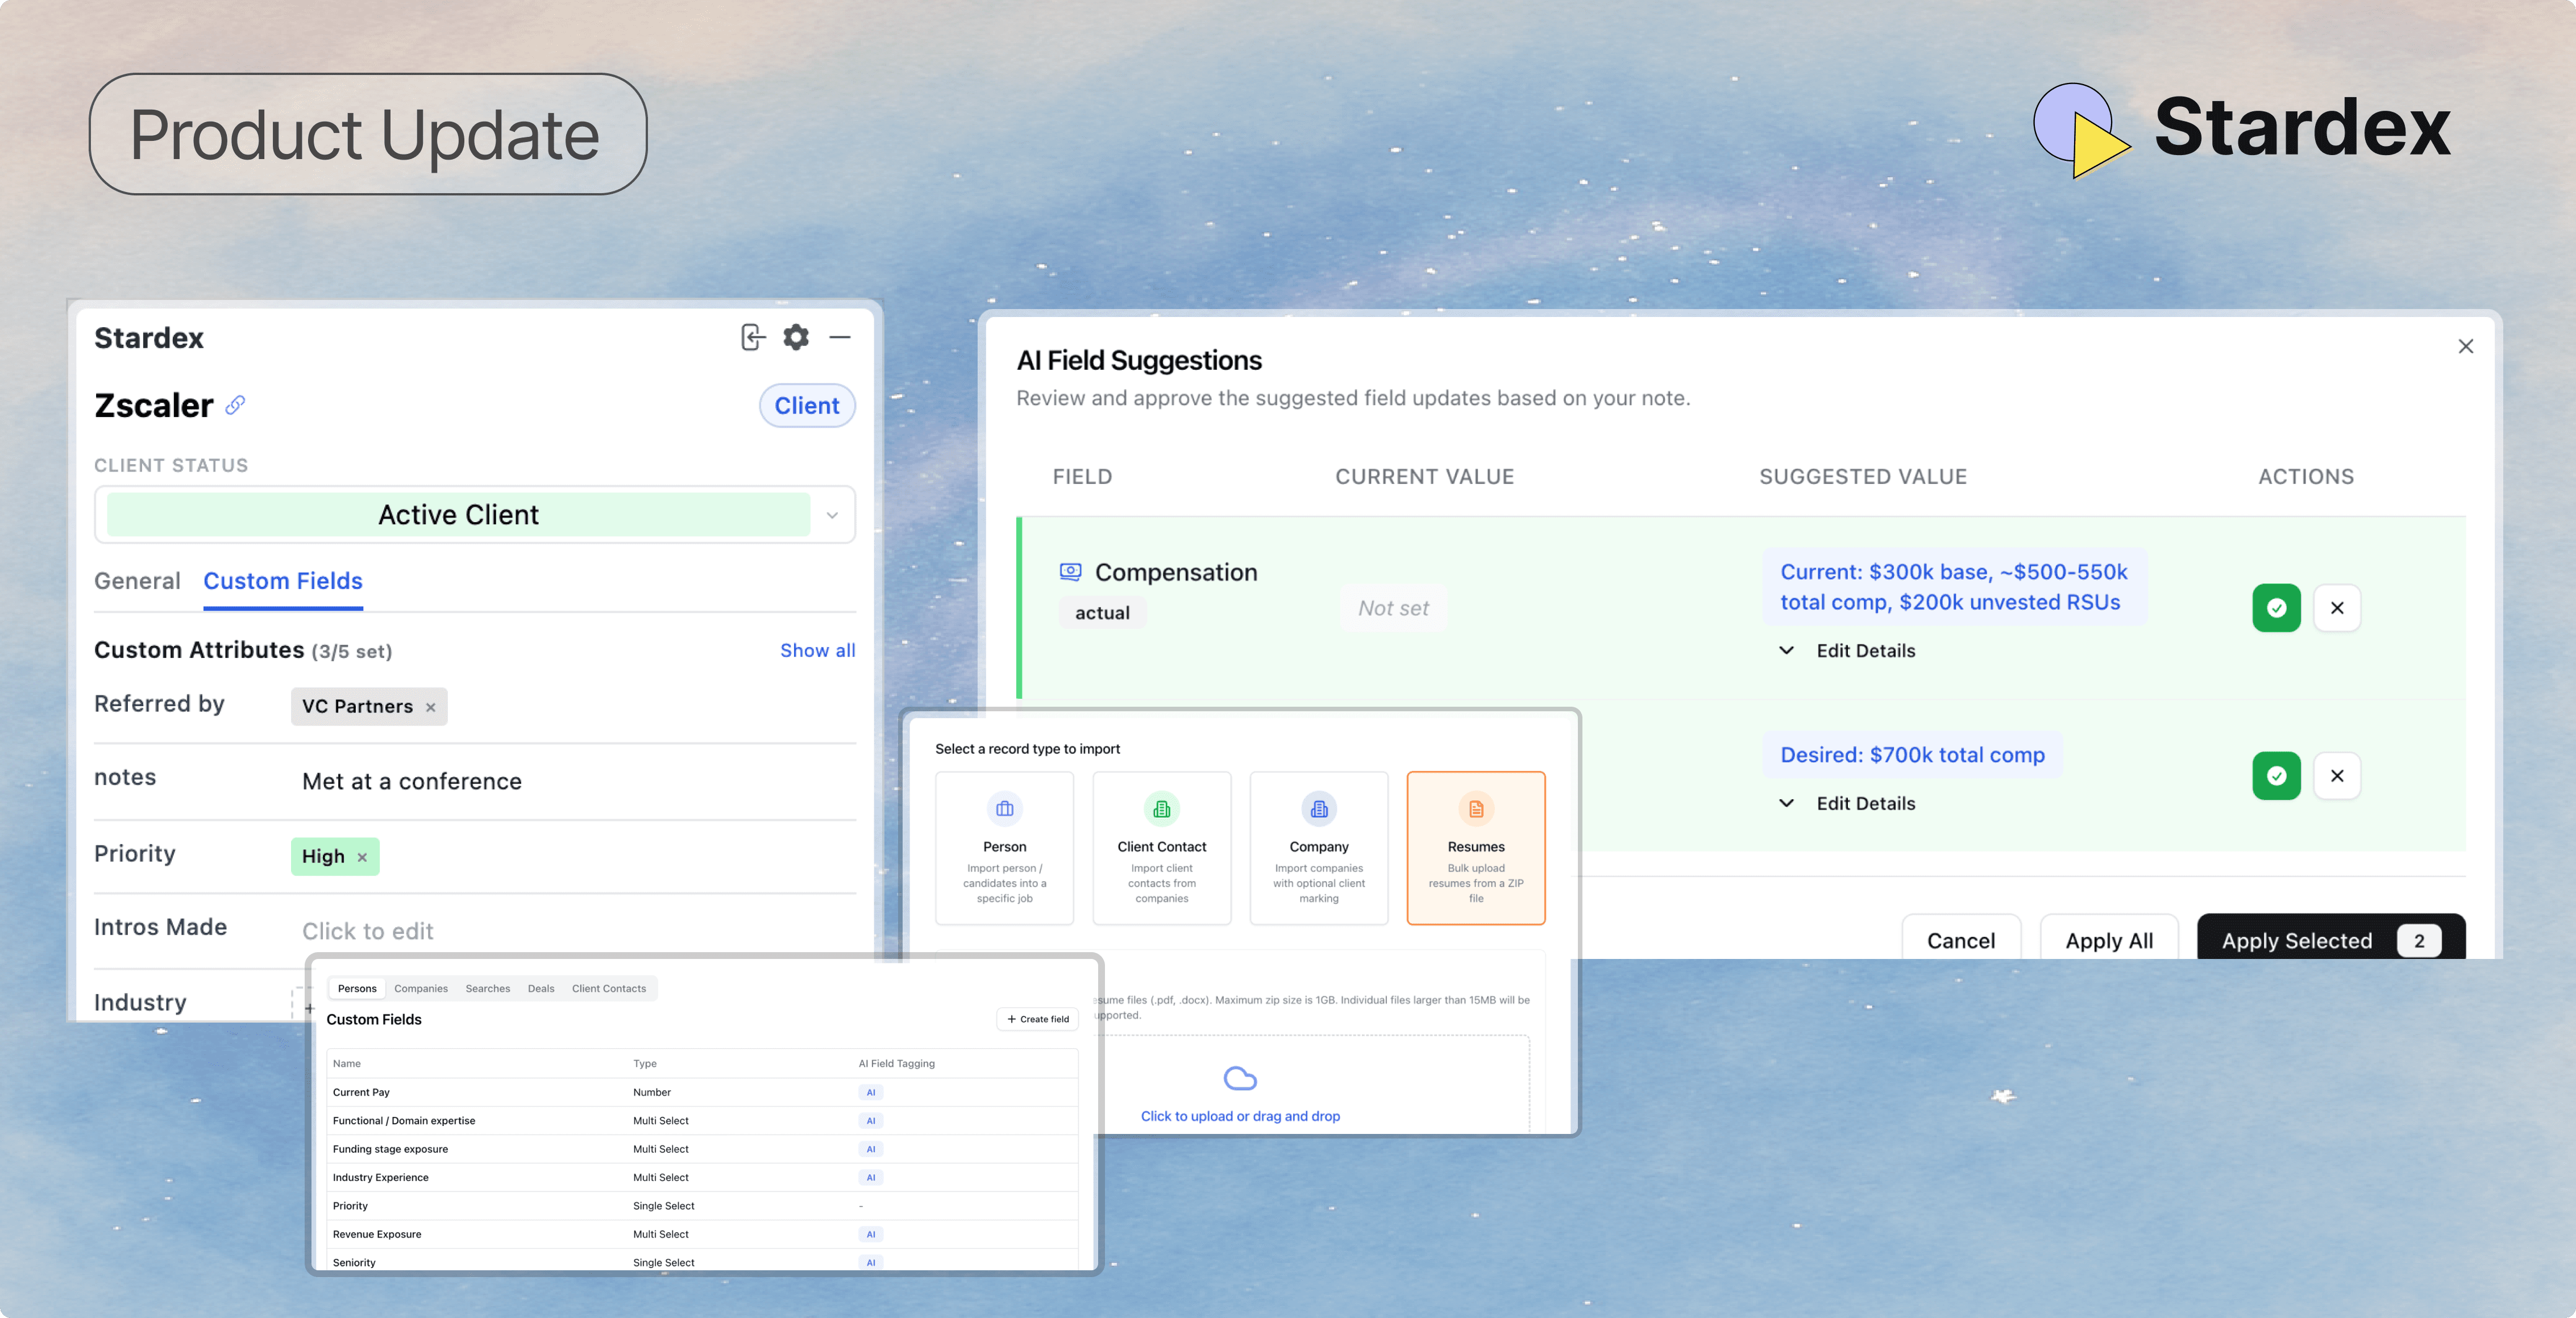The height and width of the screenshot is (1318, 2576).
Task: Click Show all custom attributes
Action: tap(818, 649)
